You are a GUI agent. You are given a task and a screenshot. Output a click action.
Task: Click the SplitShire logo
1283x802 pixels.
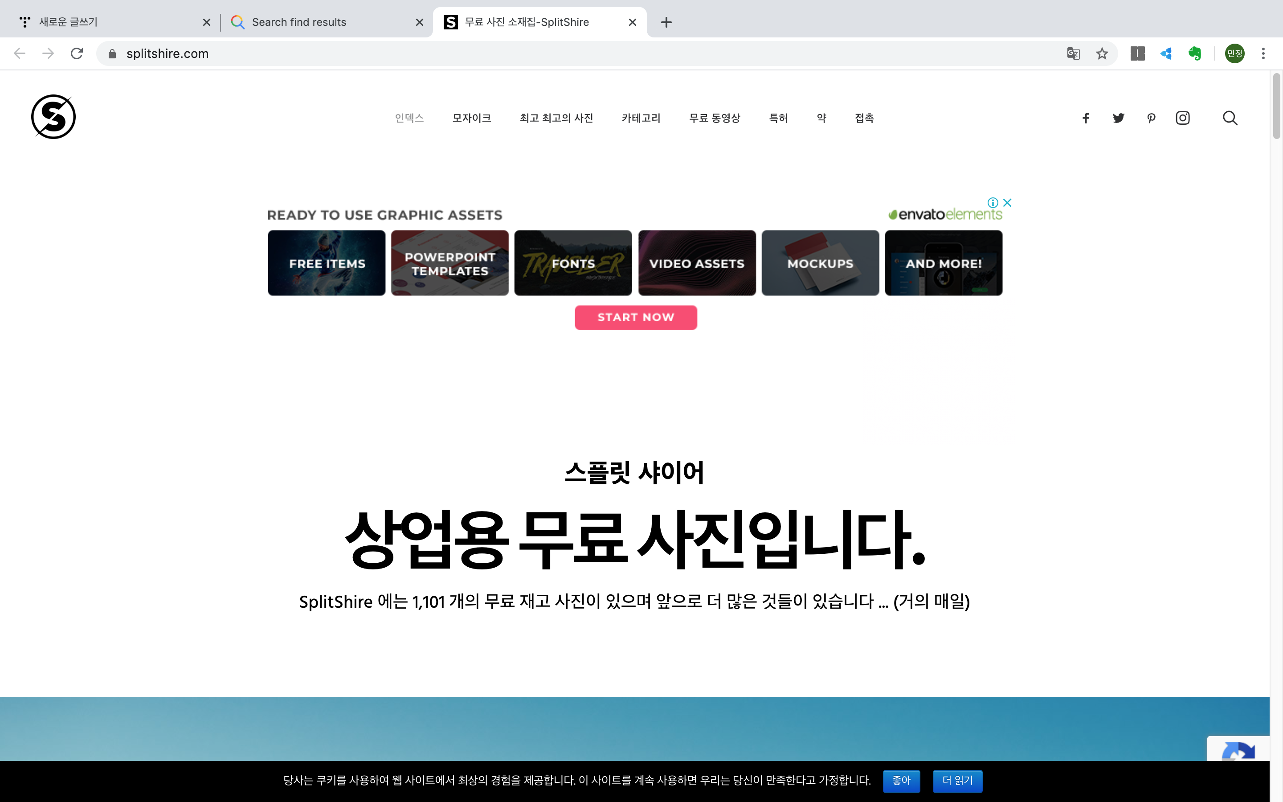coord(53,117)
